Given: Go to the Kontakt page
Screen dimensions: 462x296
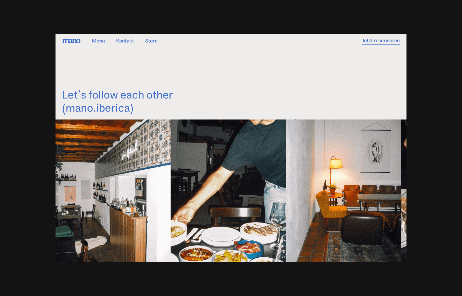Looking at the screenshot, I should pyautogui.click(x=125, y=41).
